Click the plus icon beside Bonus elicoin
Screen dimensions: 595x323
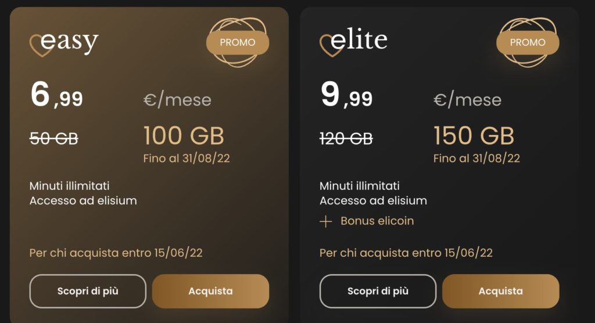click(x=325, y=221)
